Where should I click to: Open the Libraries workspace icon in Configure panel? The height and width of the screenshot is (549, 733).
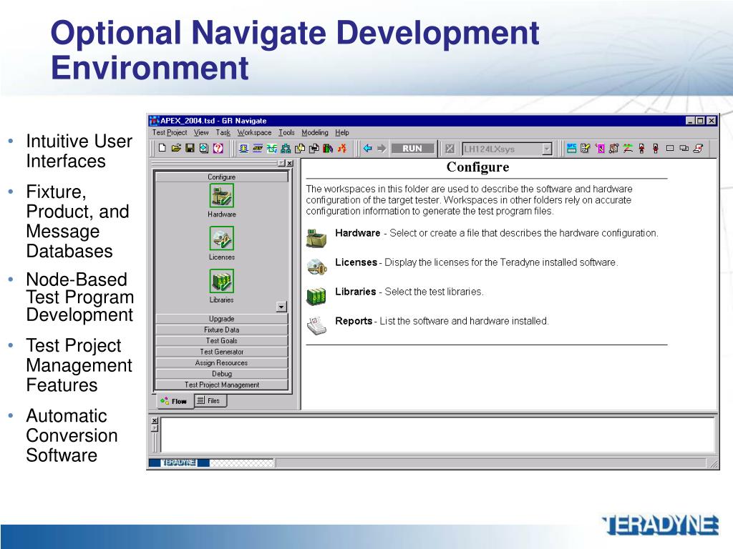(x=222, y=281)
